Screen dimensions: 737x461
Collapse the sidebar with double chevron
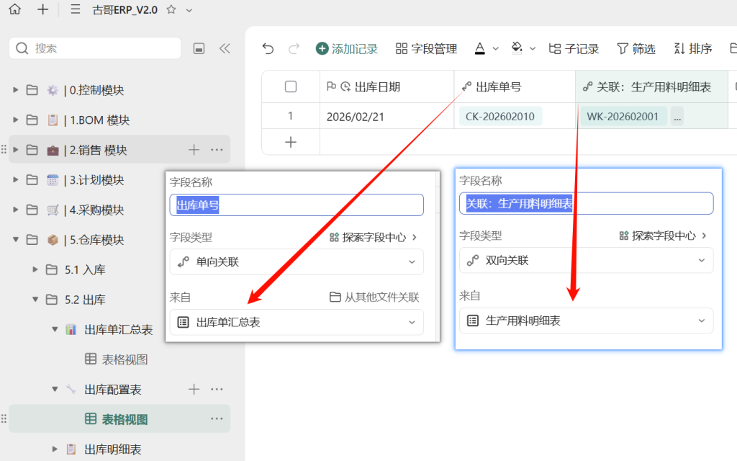point(225,48)
